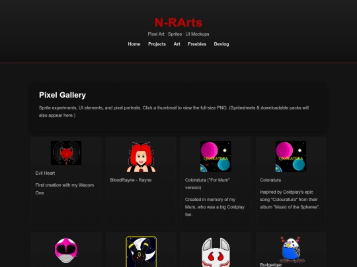Click the 'BloodRayne - Rayne' caption
The width and height of the screenshot is (357, 267).
click(131, 180)
